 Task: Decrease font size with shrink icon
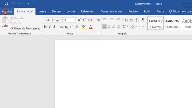[84, 20]
